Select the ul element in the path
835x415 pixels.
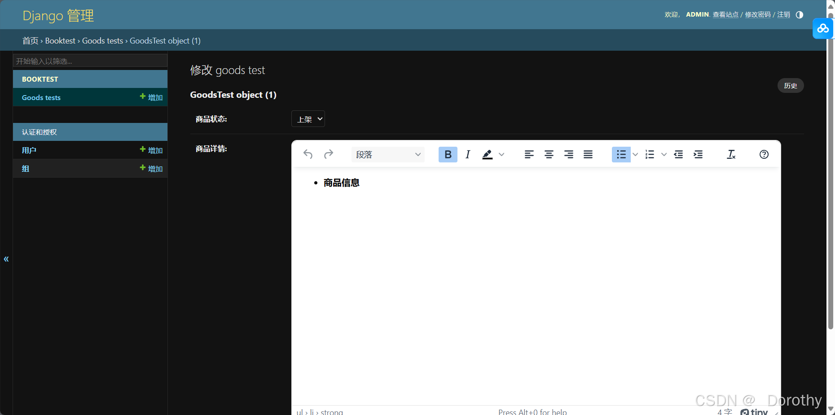tap(299, 412)
